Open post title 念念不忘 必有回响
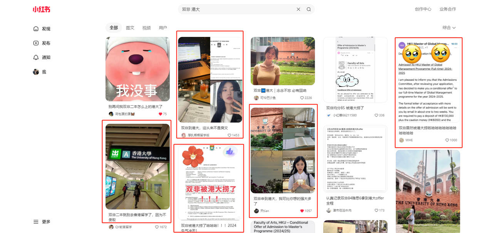The height and width of the screenshot is (233, 493). 280,90
